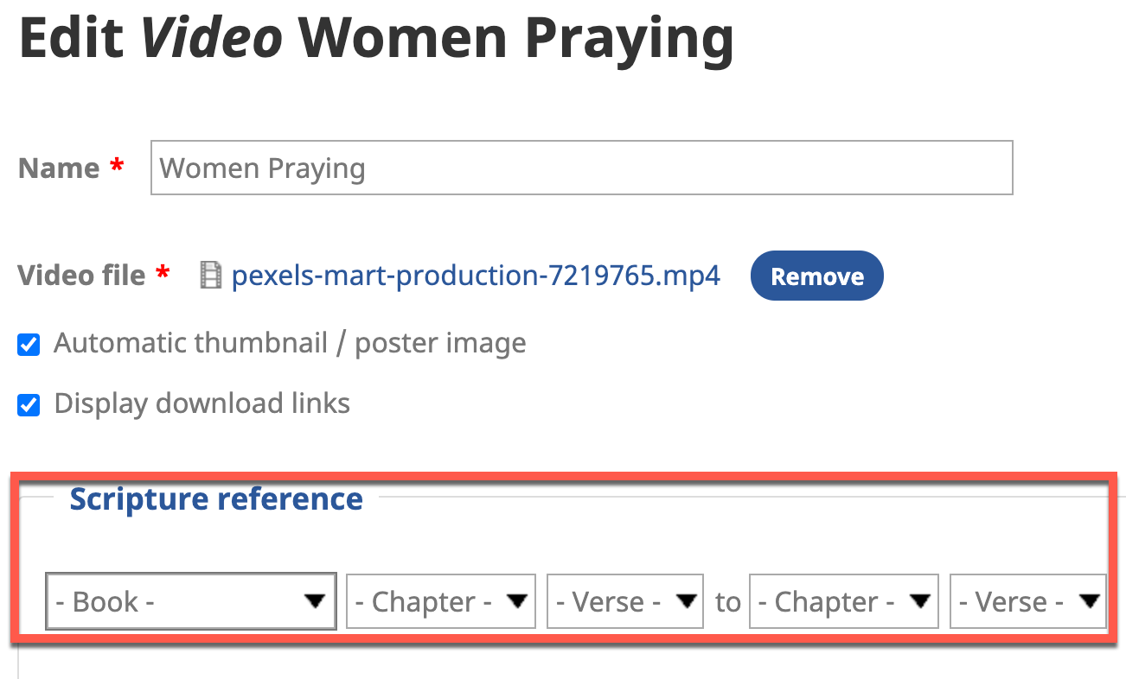Toggle the Display download links checkbox

point(29,404)
